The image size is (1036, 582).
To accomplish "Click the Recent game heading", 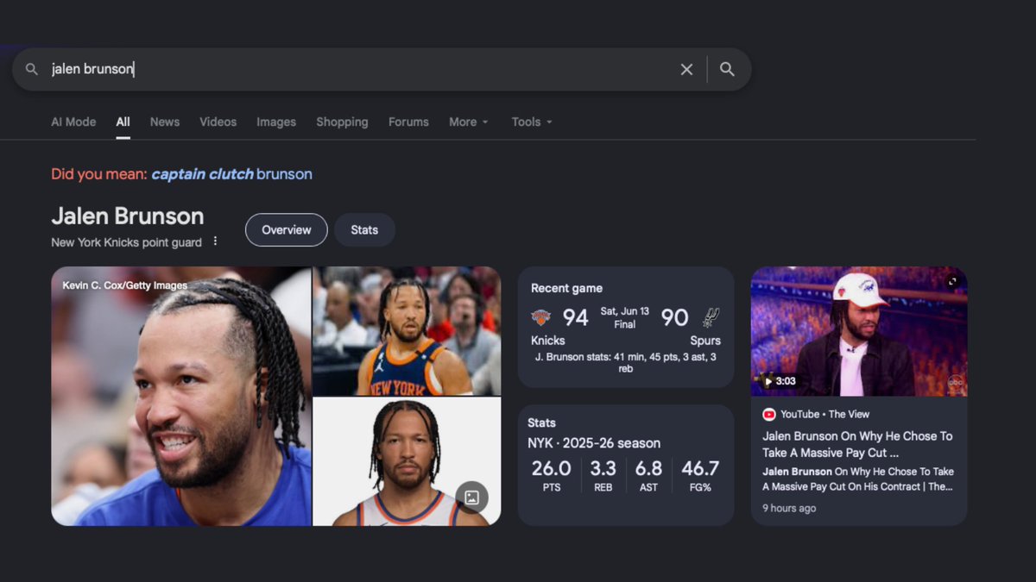I will click(566, 288).
